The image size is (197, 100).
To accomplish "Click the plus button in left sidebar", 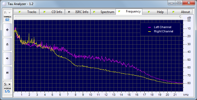I will (7, 30).
